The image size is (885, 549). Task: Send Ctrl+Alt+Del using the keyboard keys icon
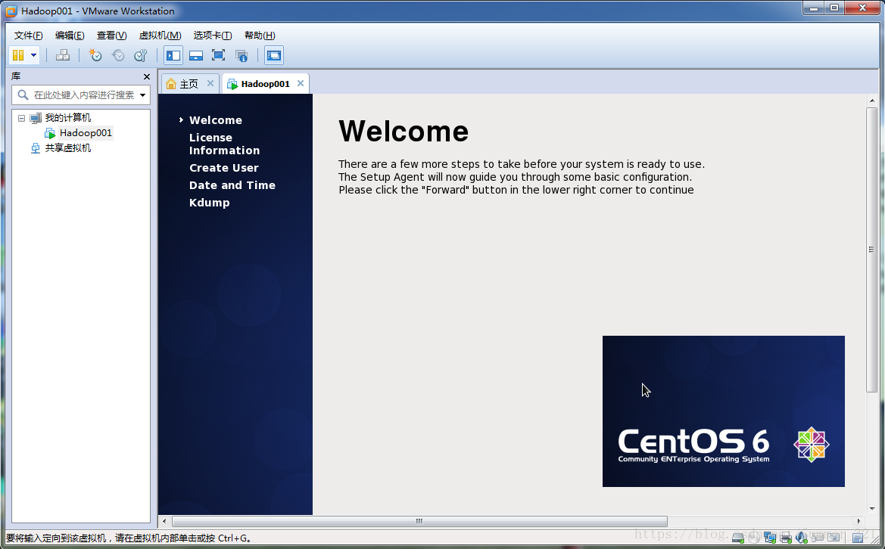pos(63,55)
